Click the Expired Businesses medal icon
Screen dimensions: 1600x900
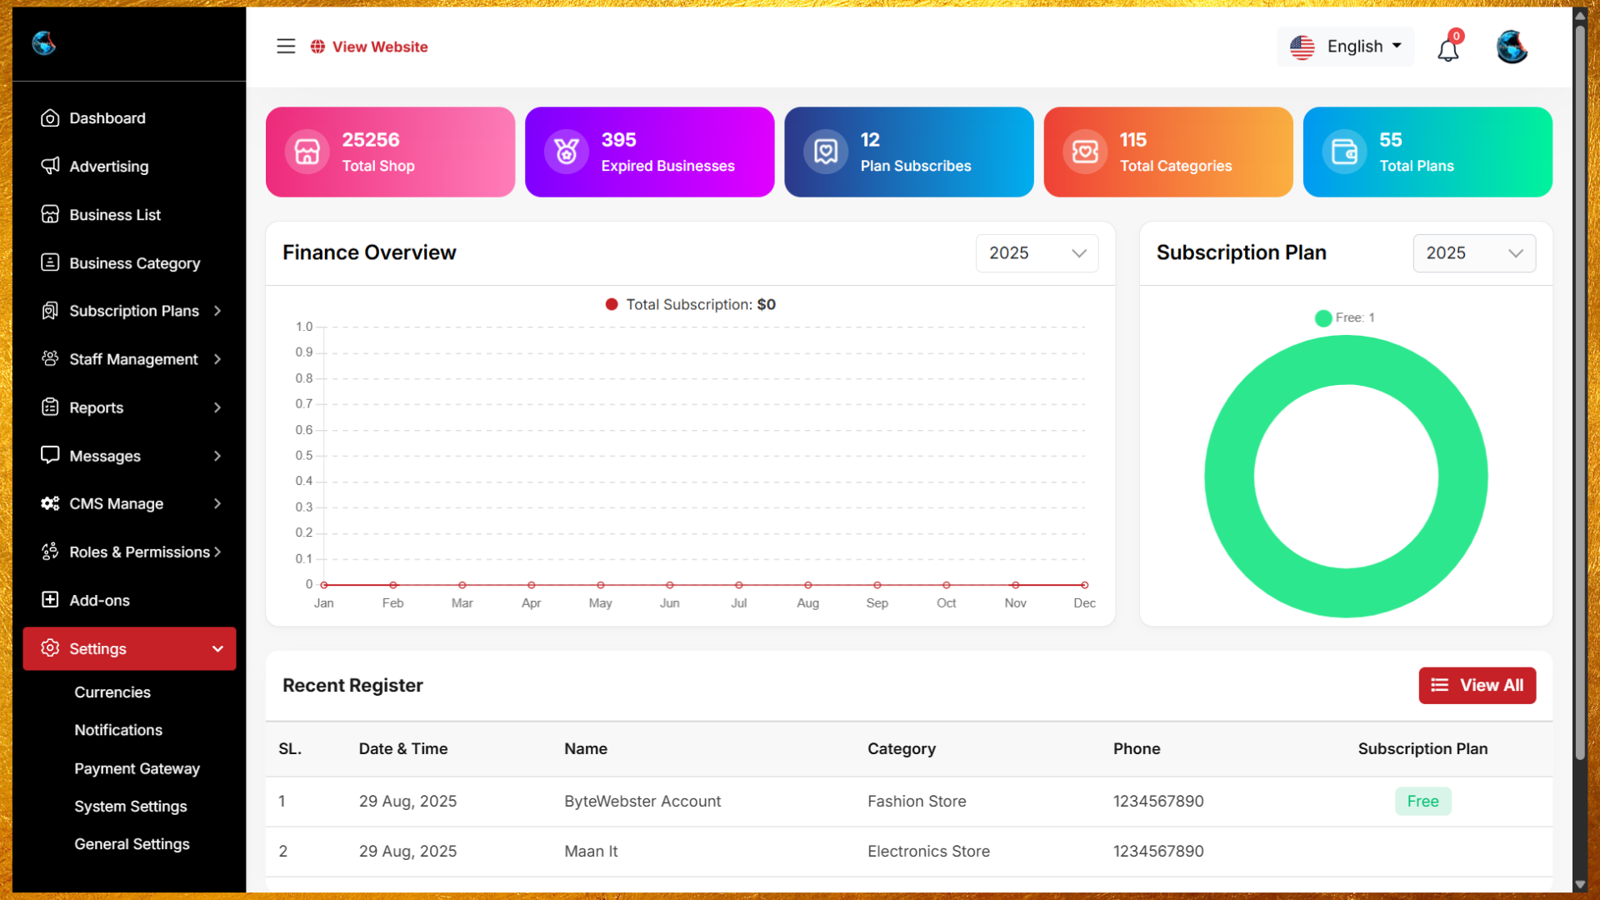tap(567, 152)
